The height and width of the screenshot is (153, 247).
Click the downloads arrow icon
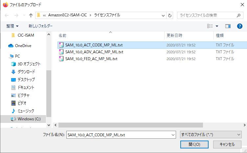click(x=13, y=72)
